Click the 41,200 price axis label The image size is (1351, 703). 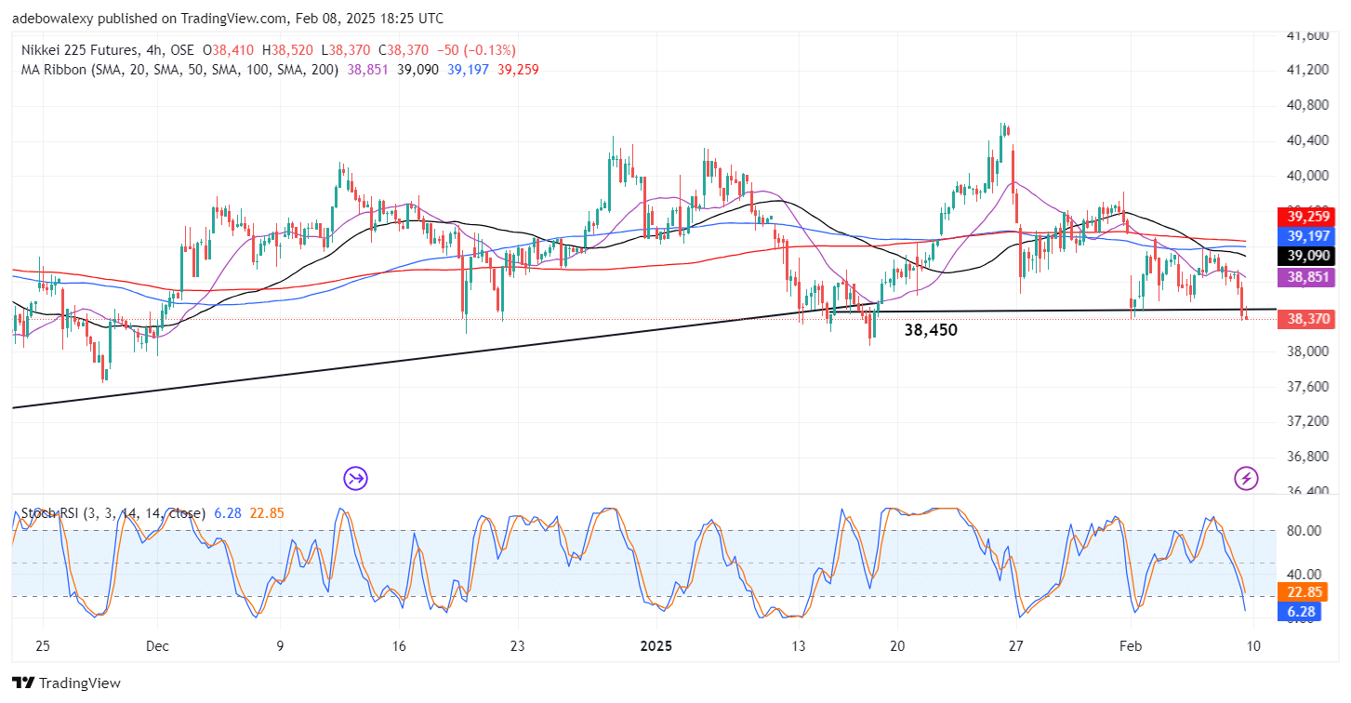point(1305,70)
